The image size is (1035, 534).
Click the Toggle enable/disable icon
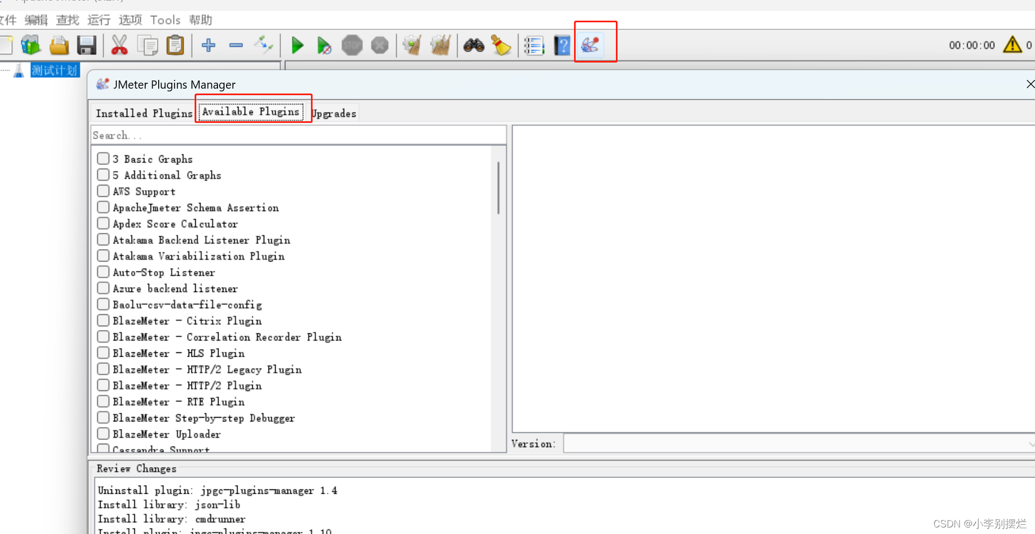click(x=264, y=45)
